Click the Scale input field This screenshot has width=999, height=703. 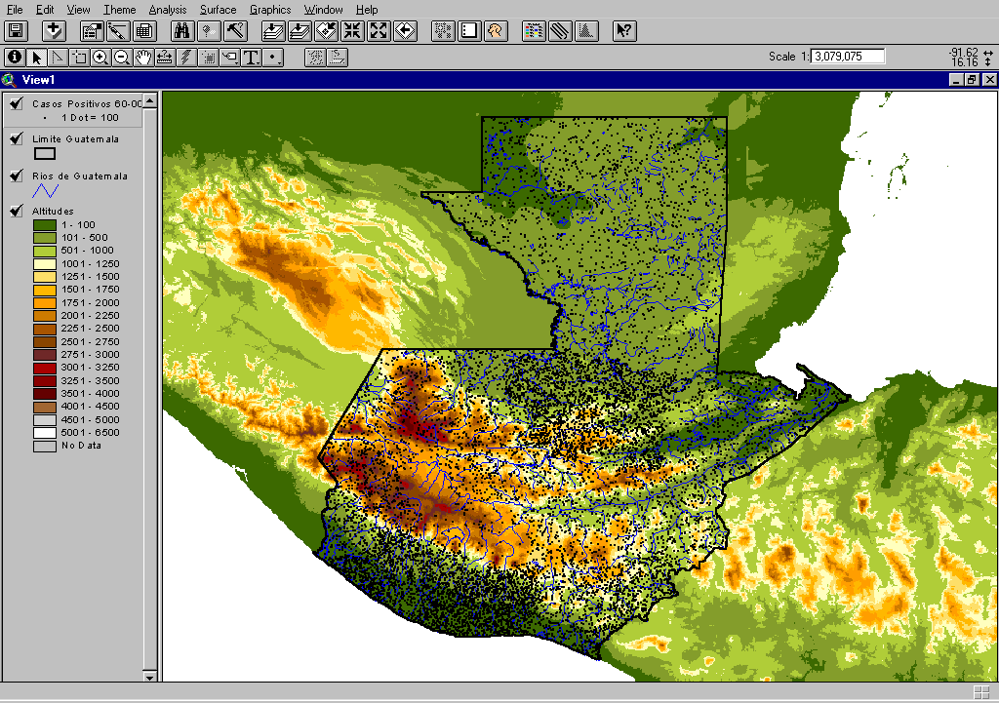[848, 57]
